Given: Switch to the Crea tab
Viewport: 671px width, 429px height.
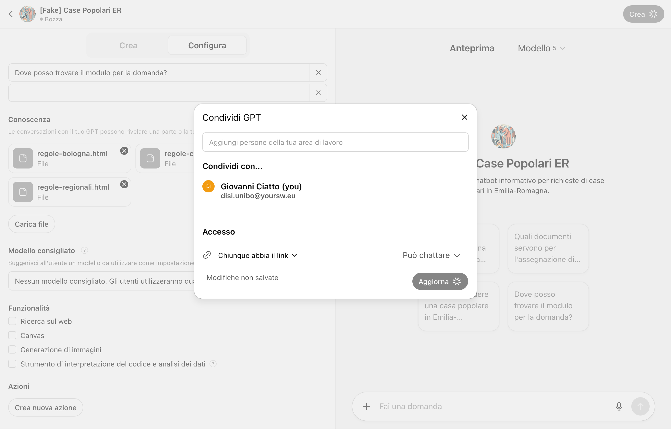Looking at the screenshot, I should coord(128,45).
